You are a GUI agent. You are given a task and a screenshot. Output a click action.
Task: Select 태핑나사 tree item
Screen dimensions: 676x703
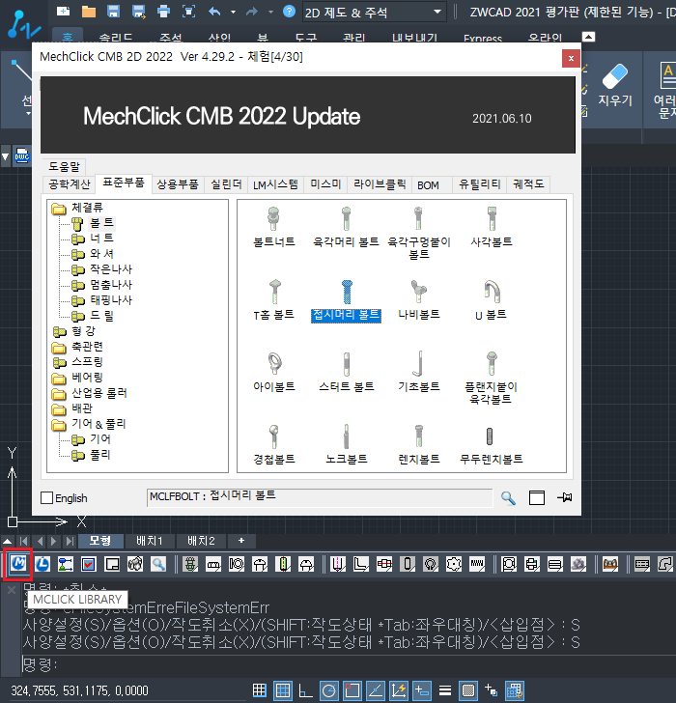[x=111, y=300]
